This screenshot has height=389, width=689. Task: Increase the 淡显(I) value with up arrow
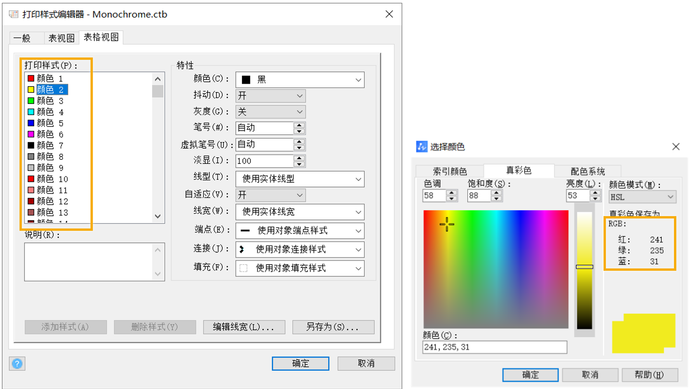coord(299,158)
